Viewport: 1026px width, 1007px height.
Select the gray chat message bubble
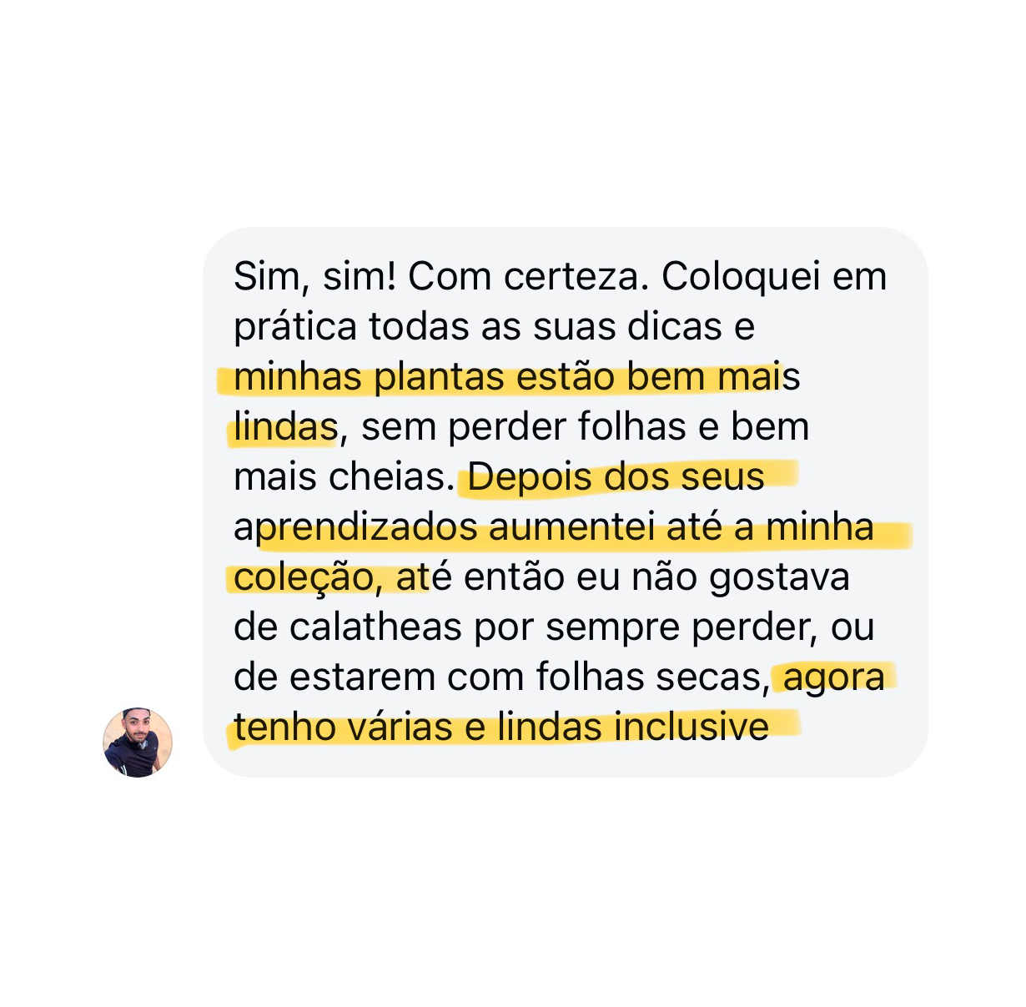pyautogui.click(x=565, y=502)
